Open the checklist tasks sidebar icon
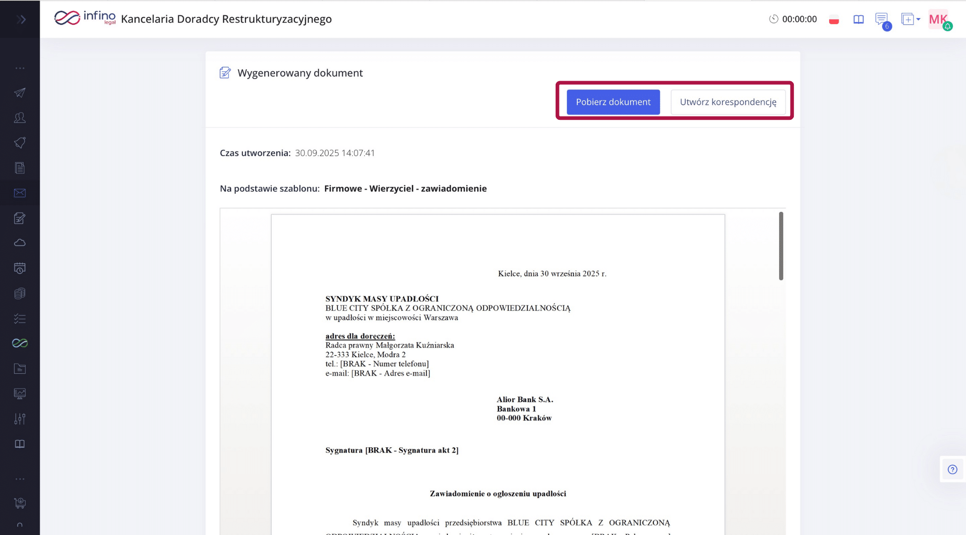This screenshot has width=966, height=535. coord(20,318)
